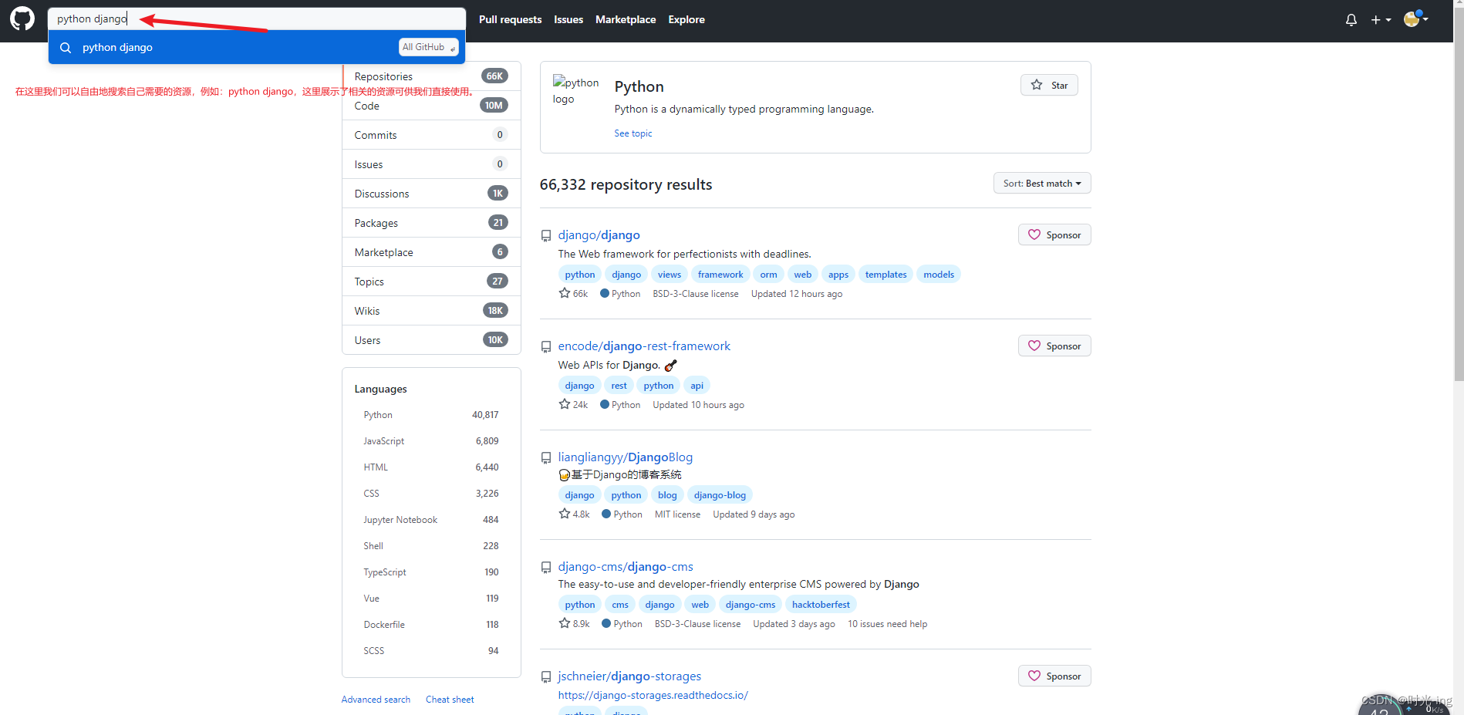Expand the plus create-new menu
Viewport: 1464px width, 715px height.
(x=1381, y=20)
